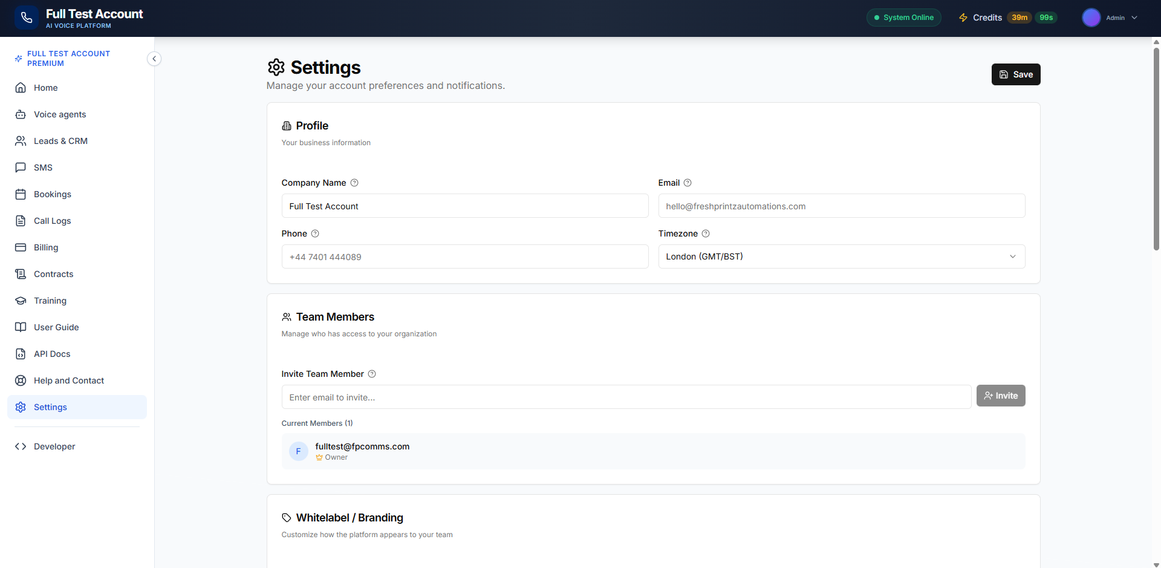This screenshot has width=1161, height=568.
Task: Click the Email field help icon
Action: pos(688,183)
